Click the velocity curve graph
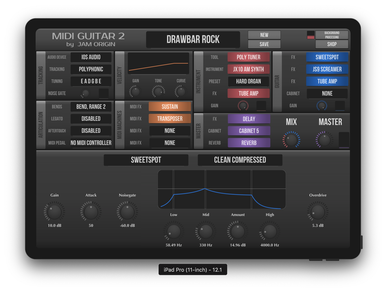Screen dimensions: 386x292 pyautogui.click(x=158, y=64)
